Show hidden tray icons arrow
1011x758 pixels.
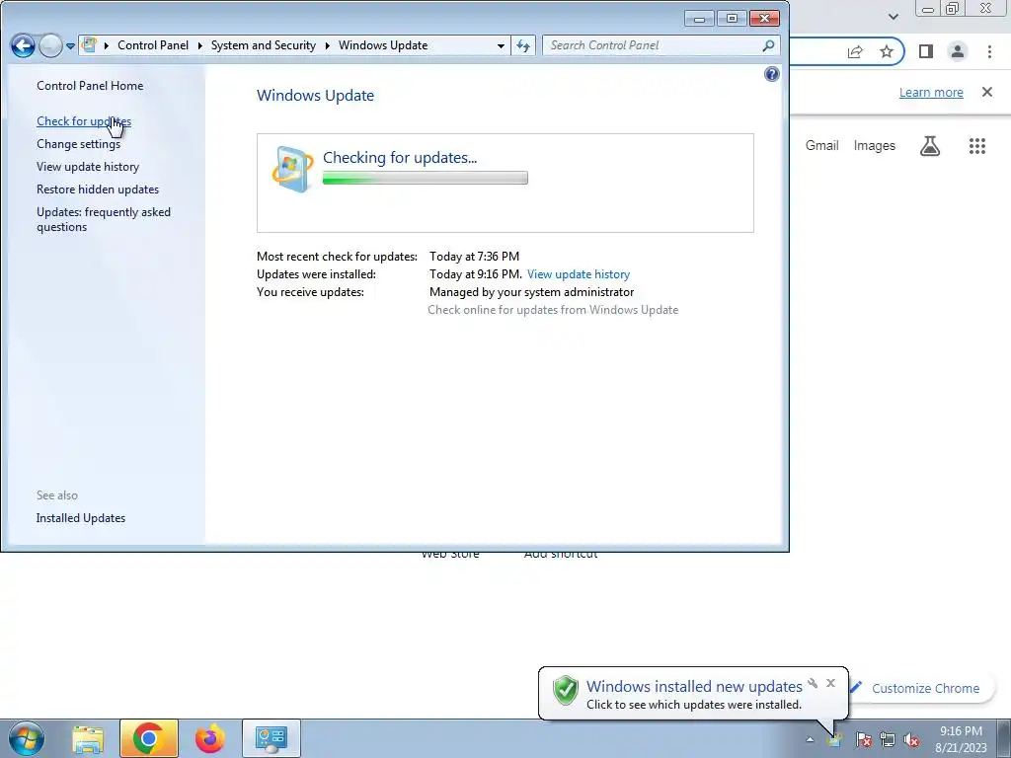pos(810,739)
